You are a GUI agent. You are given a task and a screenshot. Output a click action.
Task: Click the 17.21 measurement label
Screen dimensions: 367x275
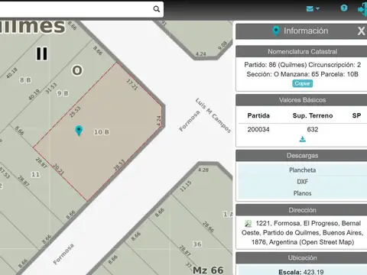click(x=132, y=84)
